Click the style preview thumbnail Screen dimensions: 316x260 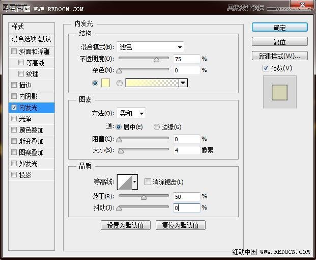tap(280, 92)
